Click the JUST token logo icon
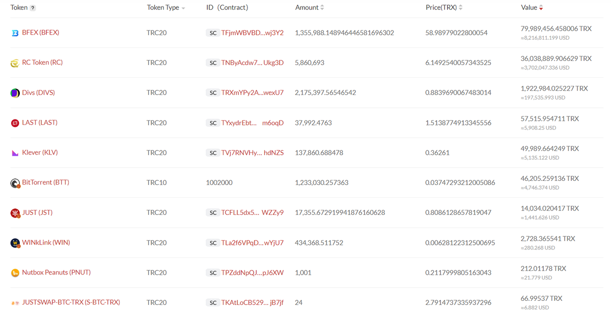This screenshot has height=312, width=611. pos(15,213)
